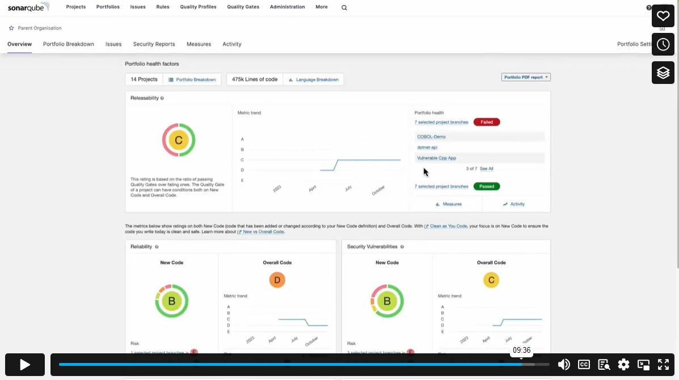679x380 pixels.
Task: Open the More navigation menu
Action: point(321,7)
